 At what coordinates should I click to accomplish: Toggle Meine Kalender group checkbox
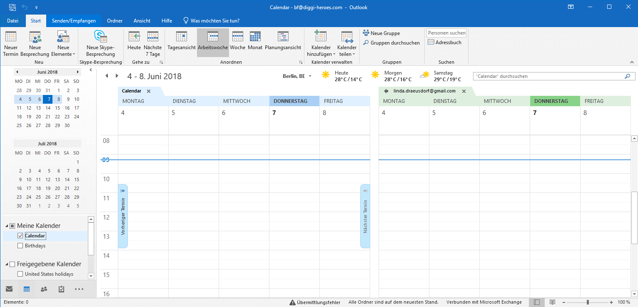click(x=12, y=226)
